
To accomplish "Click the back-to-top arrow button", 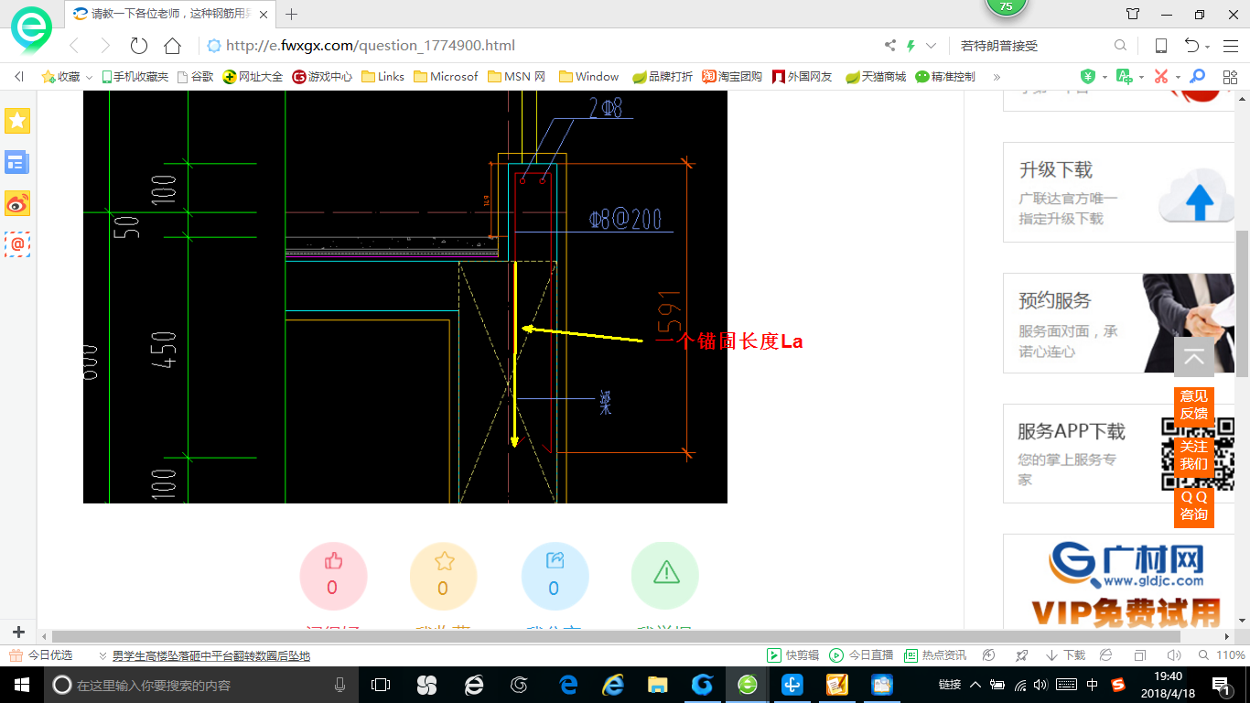I will pos(1194,357).
